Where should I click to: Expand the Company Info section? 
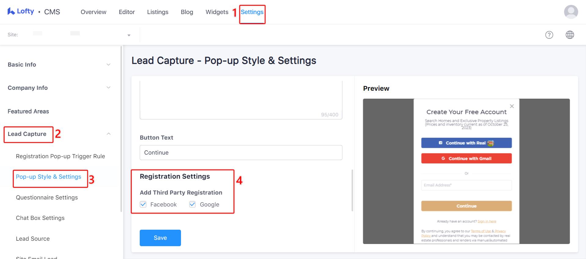coord(109,87)
